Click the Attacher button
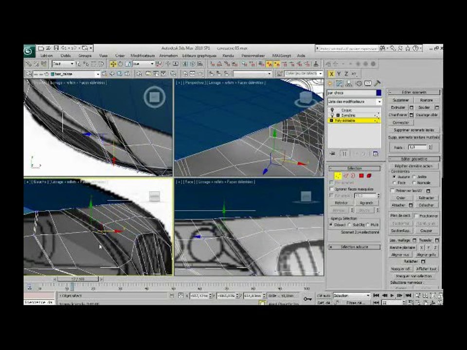 (x=398, y=205)
